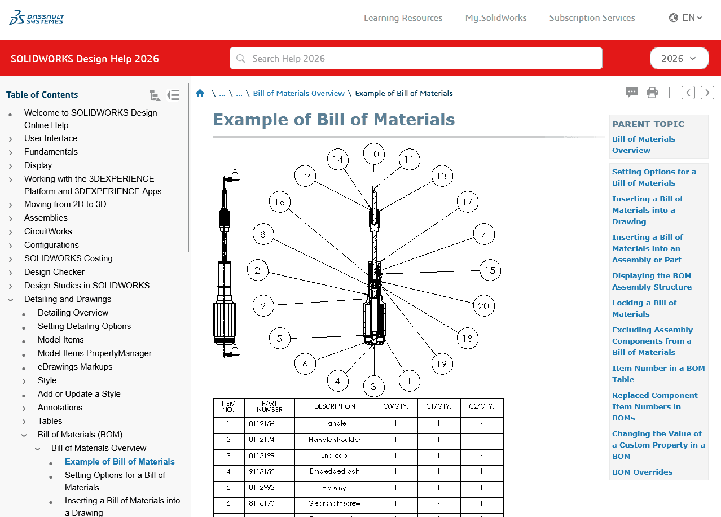Go to previous topic arrow
This screenshot has height=517, width=721.
coord(688,93)
